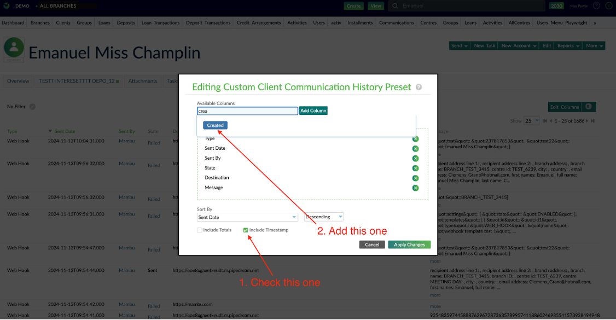Remove the Destination column
Screen dimensions: 616x320
pos(415,178)
